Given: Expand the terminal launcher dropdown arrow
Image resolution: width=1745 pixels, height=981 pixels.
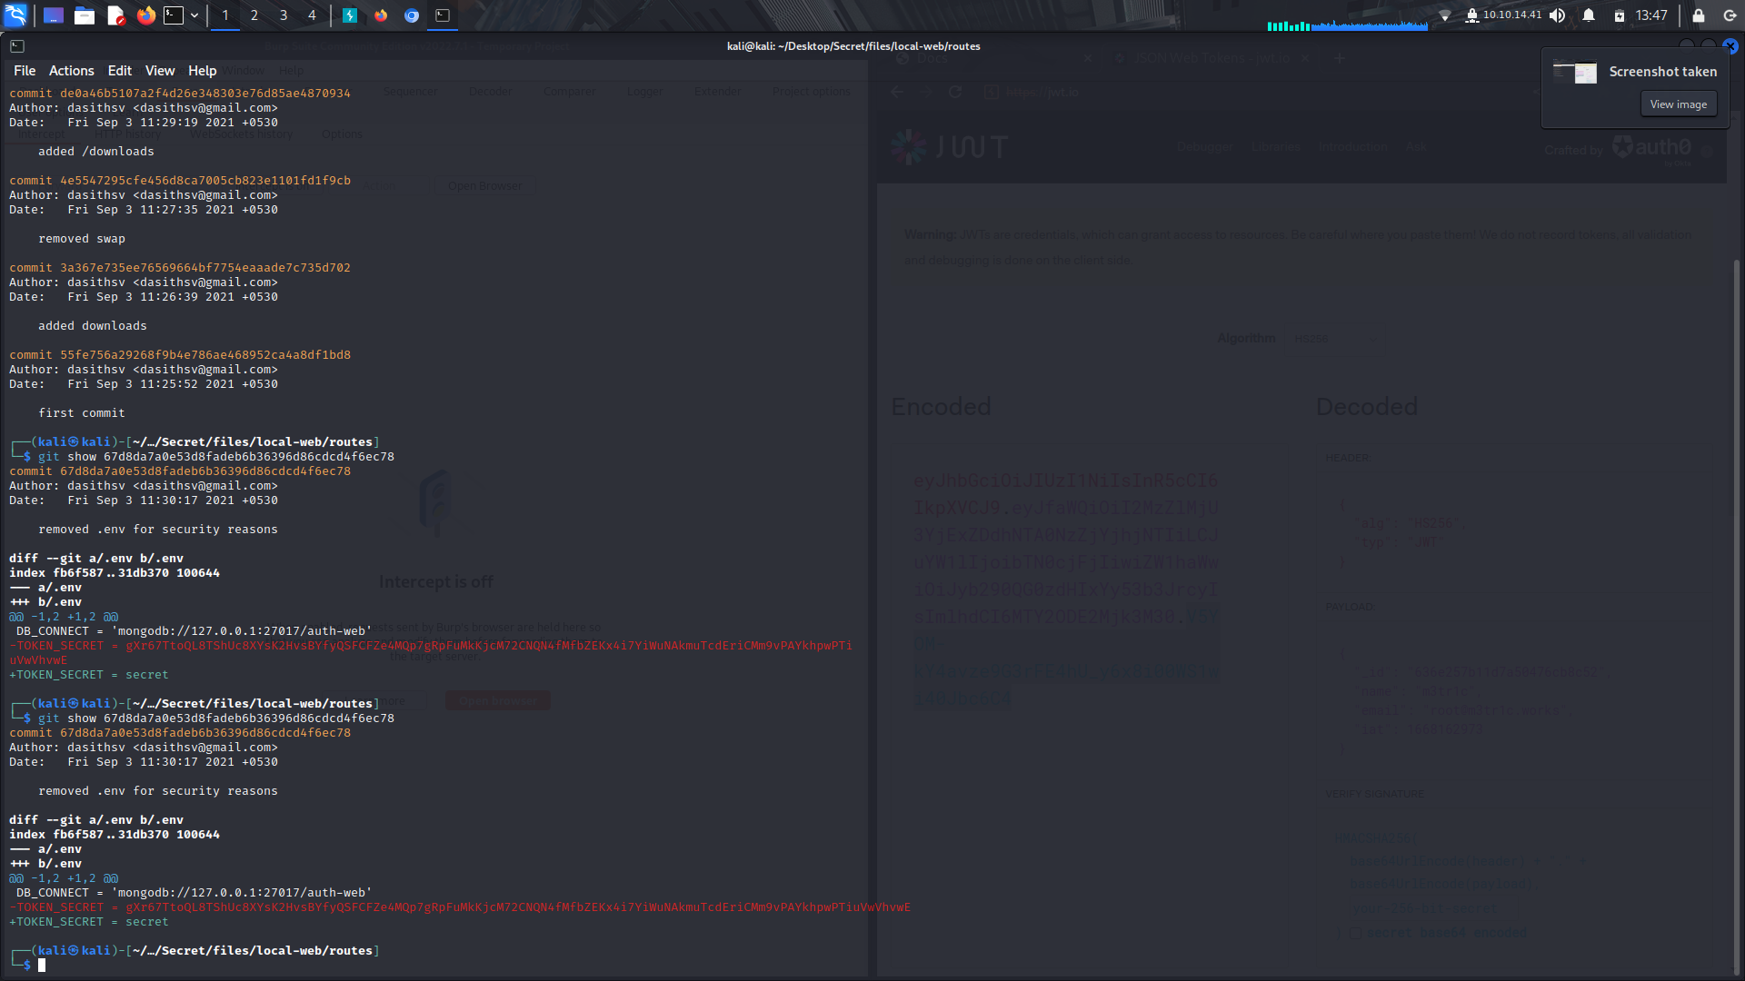Looking at the screenshot, I should tap(194, 15).
